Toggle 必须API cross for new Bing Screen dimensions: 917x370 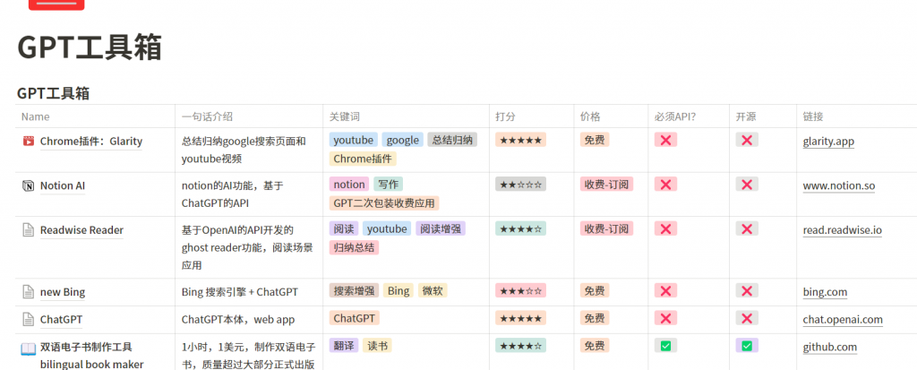point(665,290)
